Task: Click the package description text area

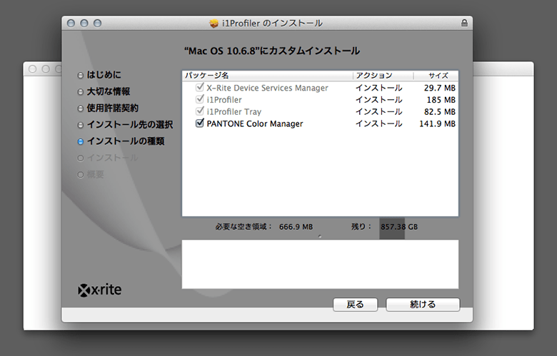Action: coord(320,264)
